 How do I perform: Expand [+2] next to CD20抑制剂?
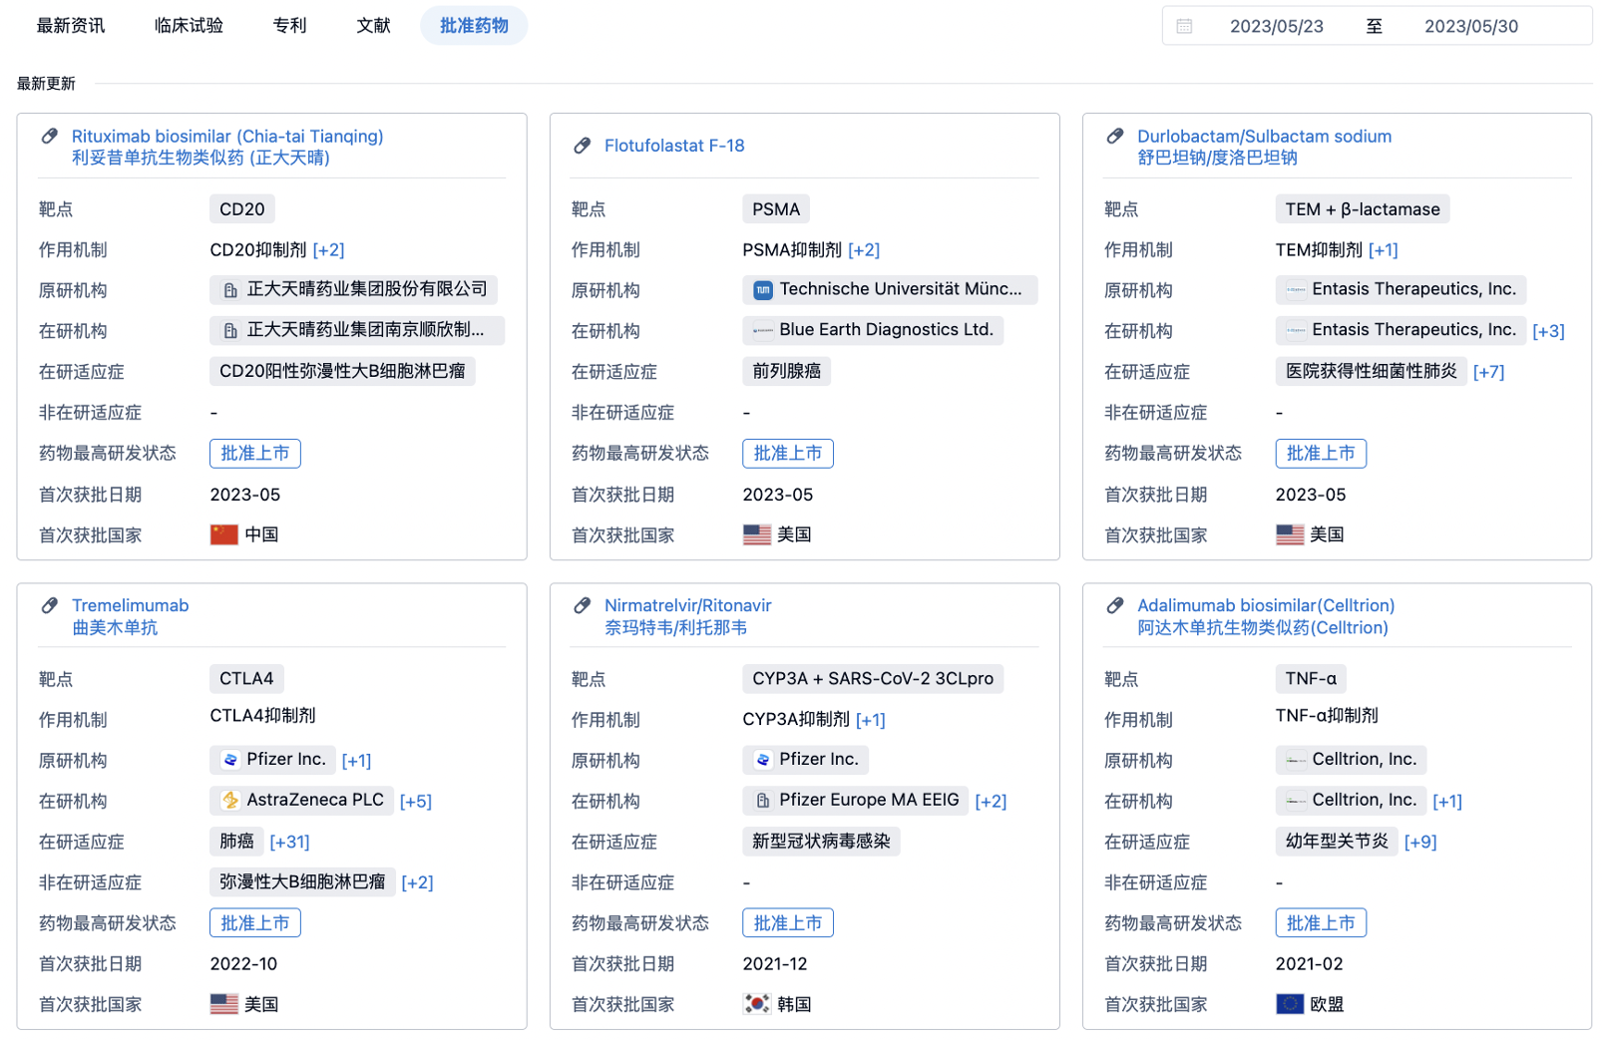pos(328,250)
